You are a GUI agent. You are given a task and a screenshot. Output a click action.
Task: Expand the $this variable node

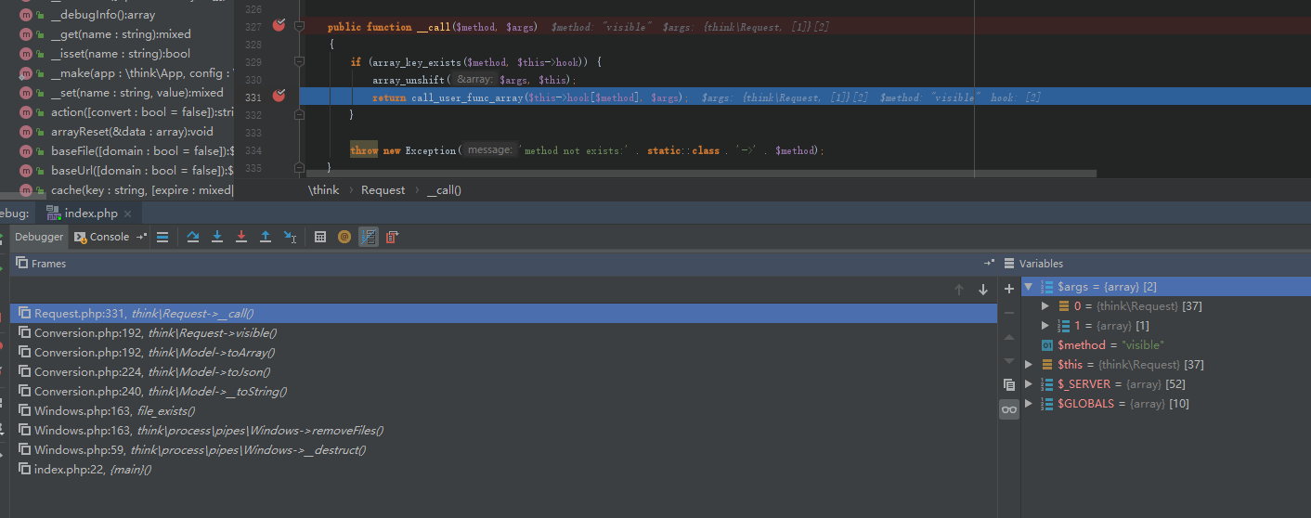pyautogui.click(x=1029, y=365)
